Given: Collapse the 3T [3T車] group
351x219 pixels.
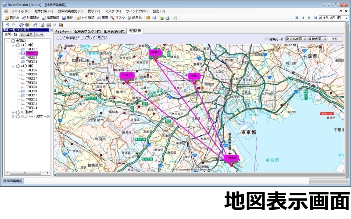Looking at the screenshot, I should tap(13, 45).
